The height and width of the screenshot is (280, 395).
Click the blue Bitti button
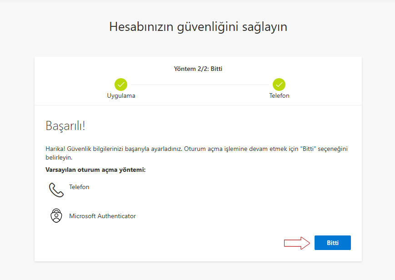(332, 243)
